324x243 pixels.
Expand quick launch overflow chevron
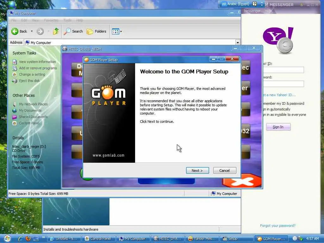(44, 237)
